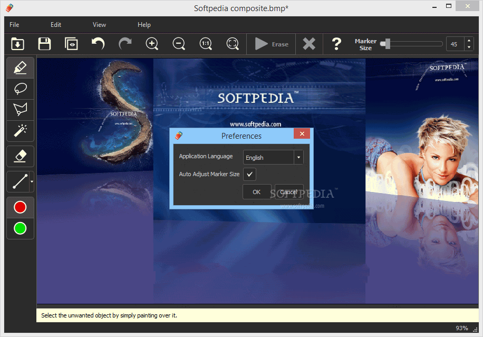Toggle the Auto Adjust Marker Size checkbox
Viewport: 483px width, 337px height.
point(249,174)
